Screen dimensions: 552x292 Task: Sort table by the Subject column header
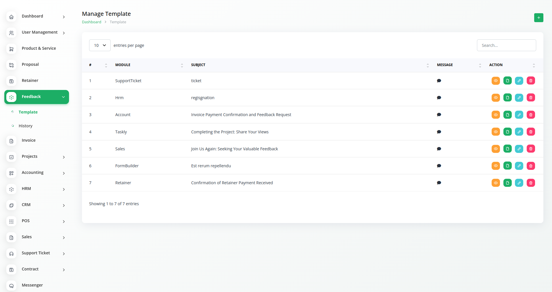pyautogui.click(x=198, y=65)
